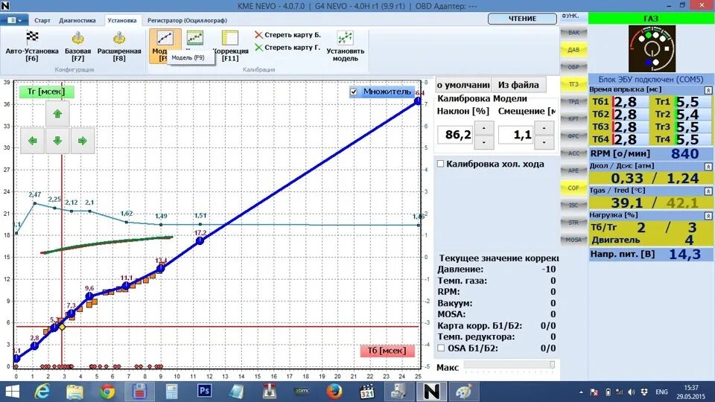Viewport: 715px width, 402px height.
Task: Open the Базовая [F7] configuration
Action: (78, 46)
